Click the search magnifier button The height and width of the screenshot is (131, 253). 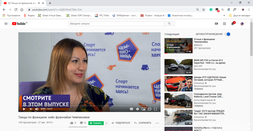pyautogui.click(x=169, y=24)
